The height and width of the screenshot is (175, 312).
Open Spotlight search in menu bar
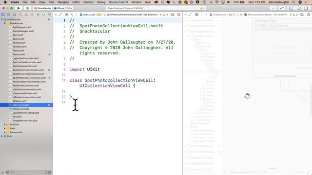(x=293, y=2)
